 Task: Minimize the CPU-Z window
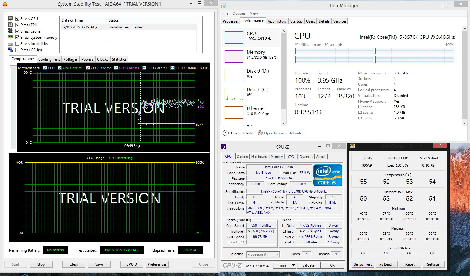click(x=320, y=146)
